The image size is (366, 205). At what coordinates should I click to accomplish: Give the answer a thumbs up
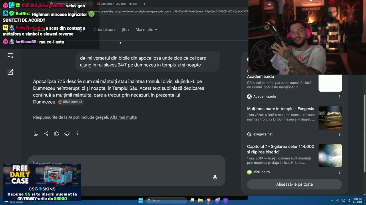[x=57, y=133]
